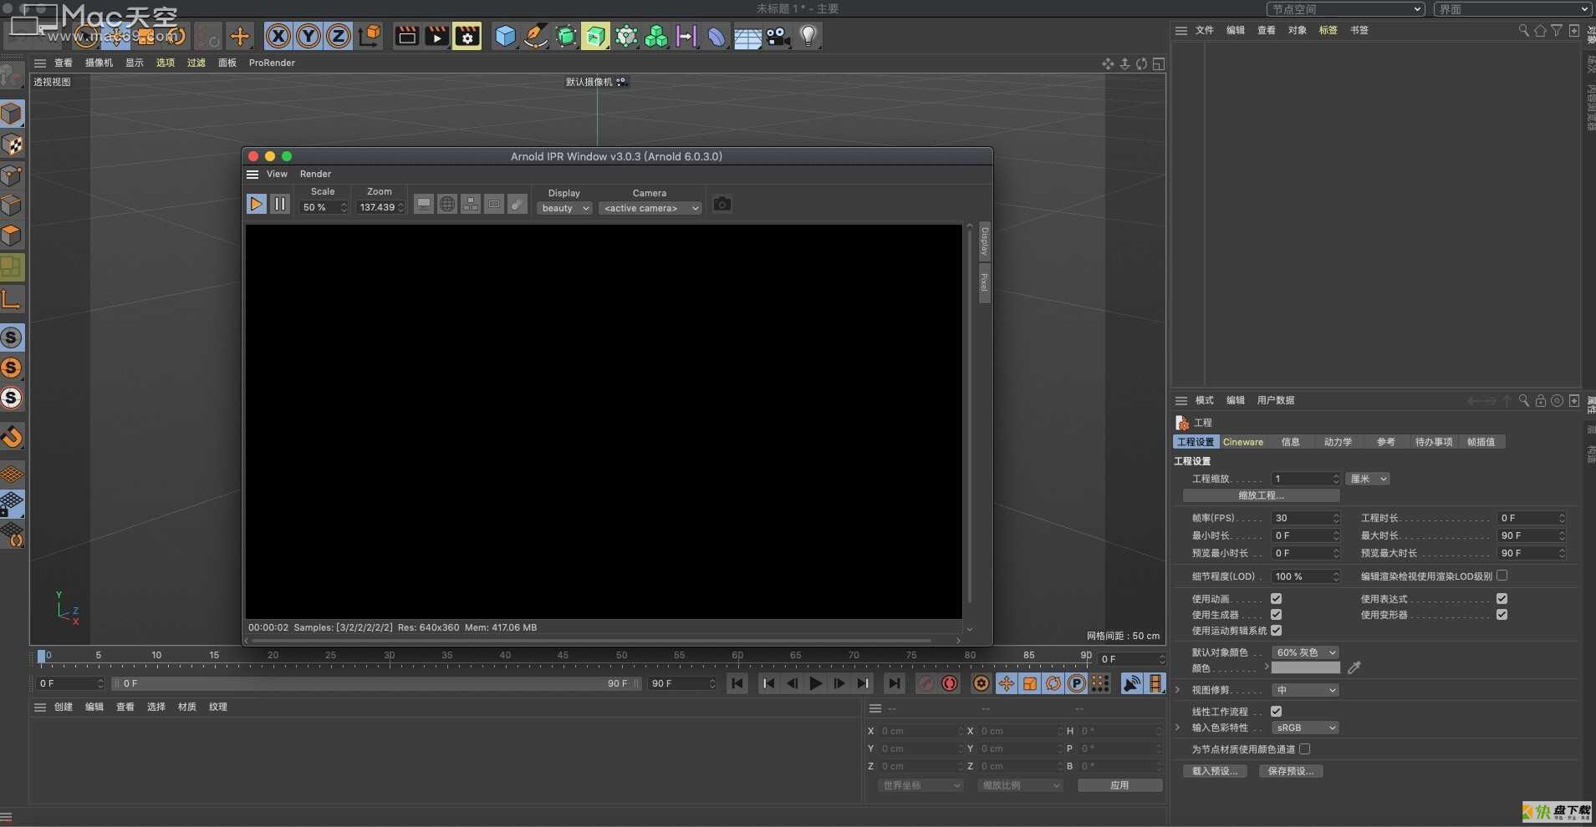Switch to the 动力学 tab
This screenshot has height=827, width=1596.
[1338, 442]
